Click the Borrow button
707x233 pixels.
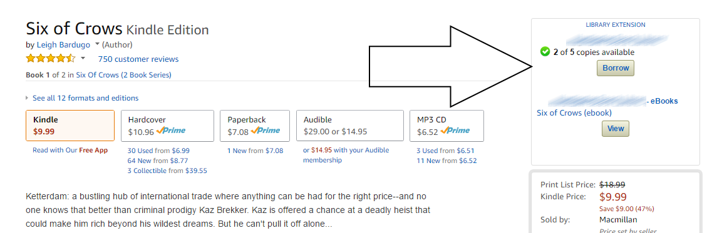coord(616,68)
